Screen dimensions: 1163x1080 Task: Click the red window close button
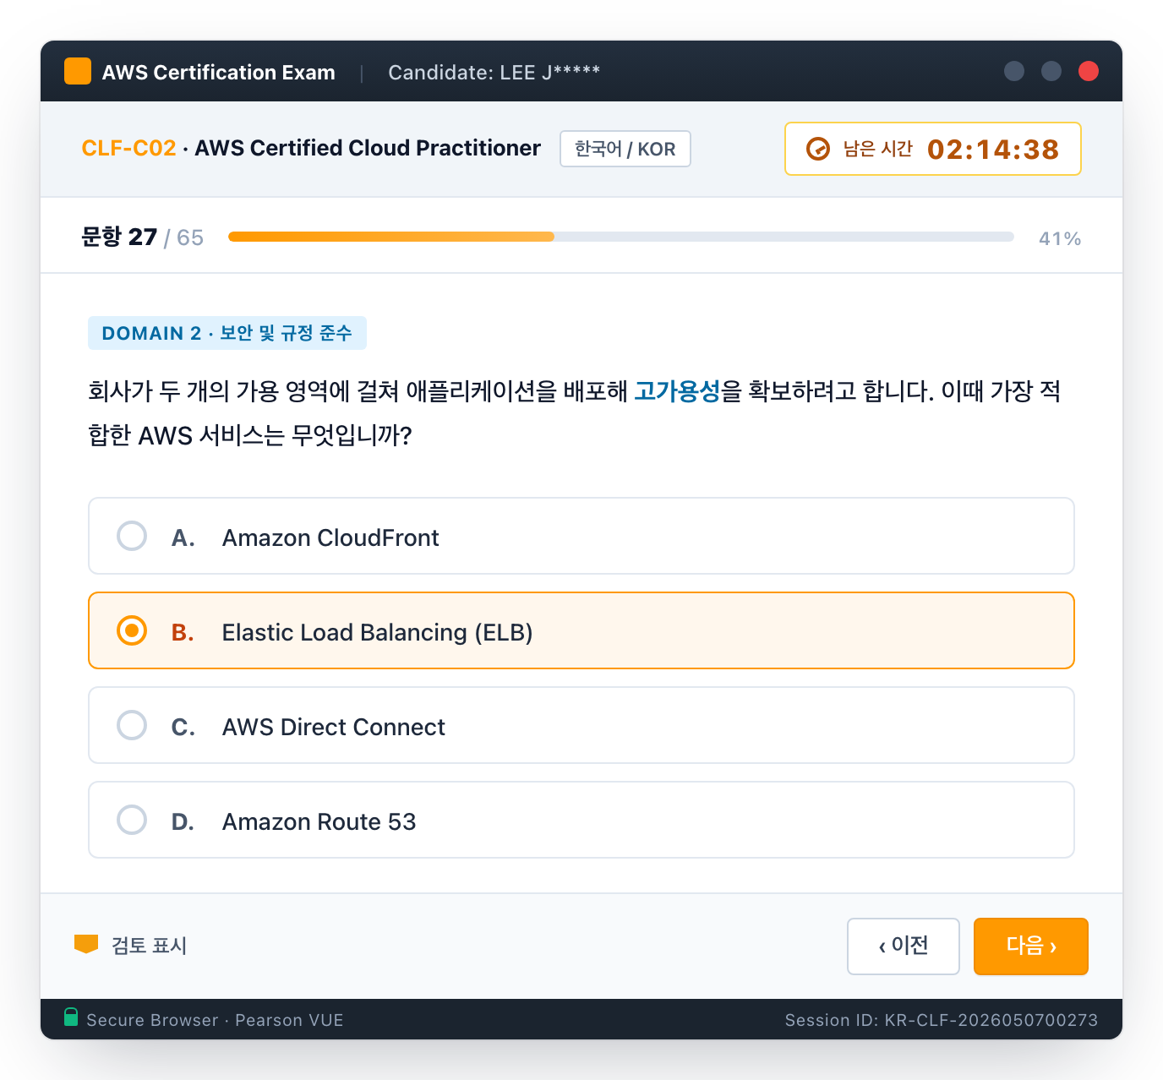[1089, 71]
